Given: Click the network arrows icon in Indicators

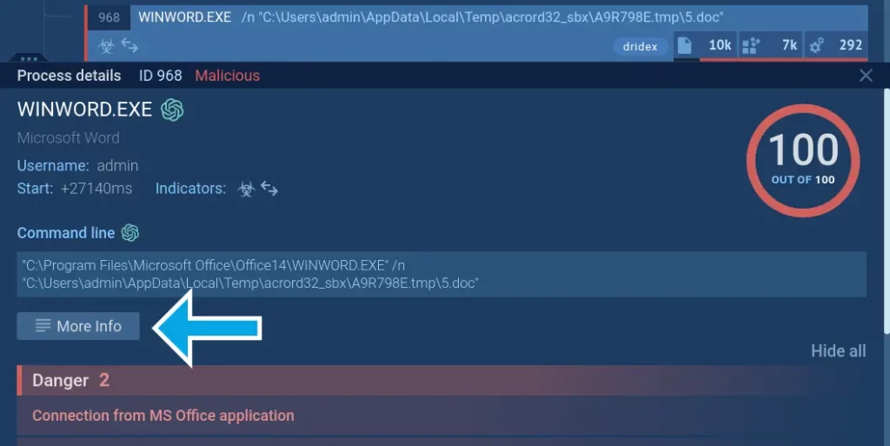Looking at the screenshot, I should tap(269, 189).
